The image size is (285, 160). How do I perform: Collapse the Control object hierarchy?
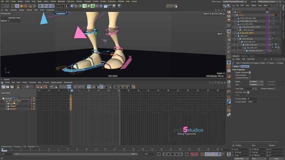[x=235, y=15]
